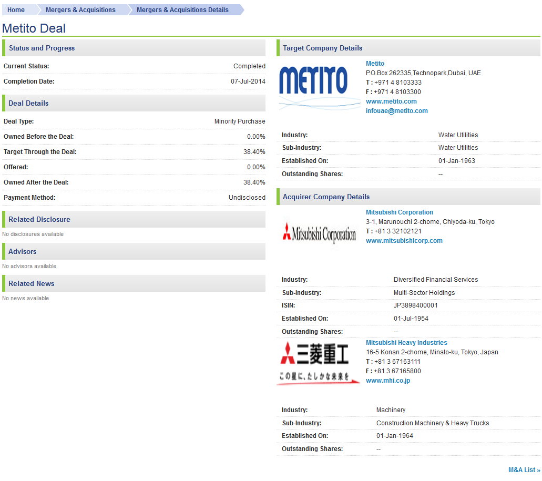Click the Owned Before the Deal label
This screenshot has height=481, width=542.
pos(39,137)
